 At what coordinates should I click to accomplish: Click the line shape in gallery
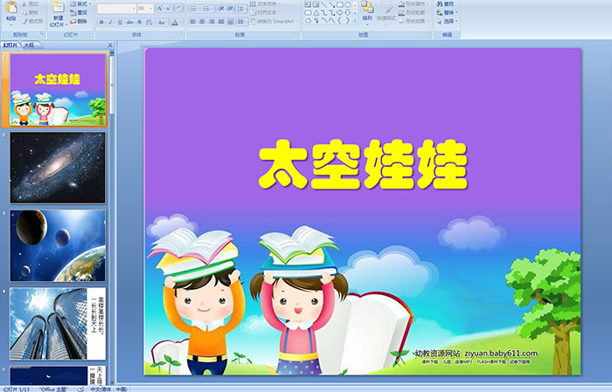[324, 4]
